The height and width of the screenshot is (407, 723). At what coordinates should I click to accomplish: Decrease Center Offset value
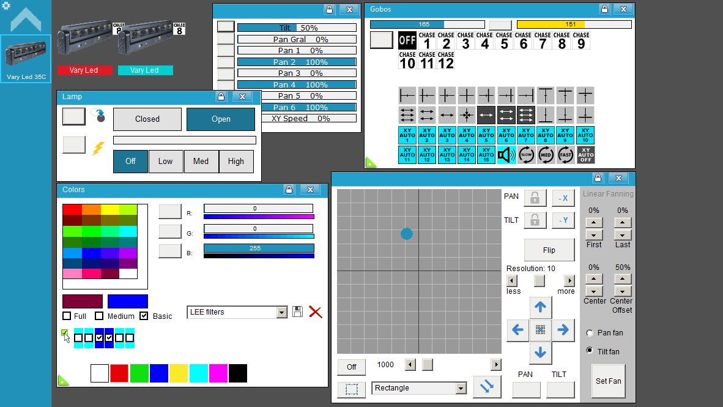point(623,291)
